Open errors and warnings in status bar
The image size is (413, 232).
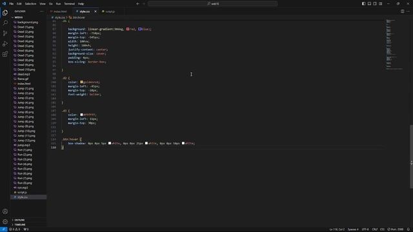pos(14,229)
